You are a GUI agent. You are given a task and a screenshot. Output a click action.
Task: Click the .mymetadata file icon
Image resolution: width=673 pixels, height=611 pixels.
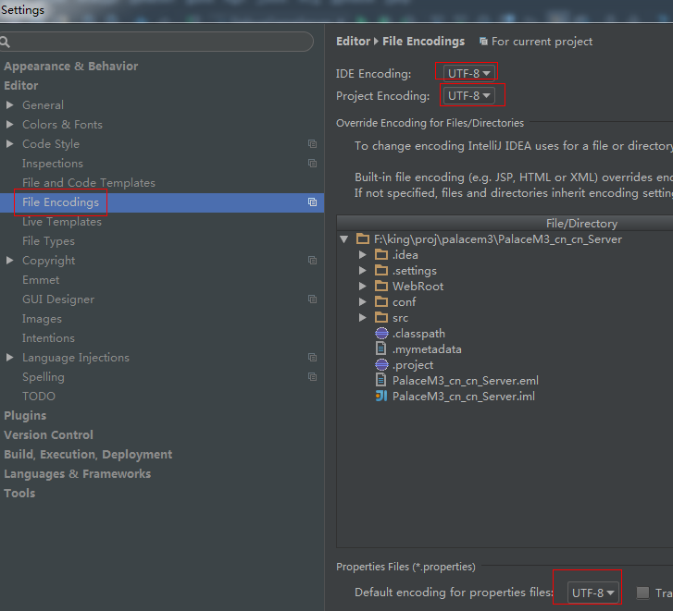point(380,348)
